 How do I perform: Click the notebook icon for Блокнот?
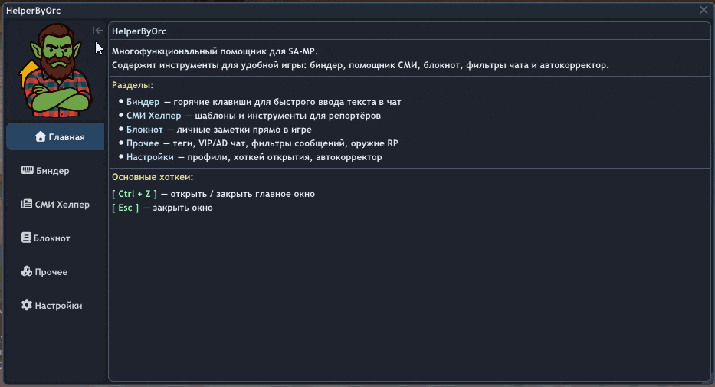(x=26, y=238)
